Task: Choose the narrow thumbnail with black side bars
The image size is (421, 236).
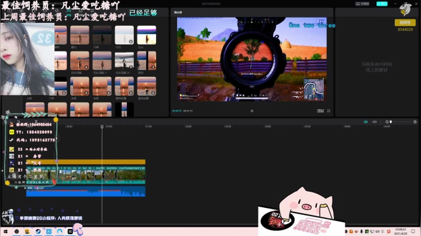Action: coord(124,110)
